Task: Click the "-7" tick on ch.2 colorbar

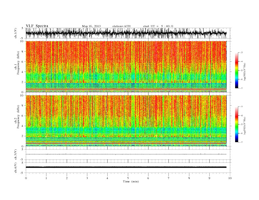Action: (x=241, y=142)
